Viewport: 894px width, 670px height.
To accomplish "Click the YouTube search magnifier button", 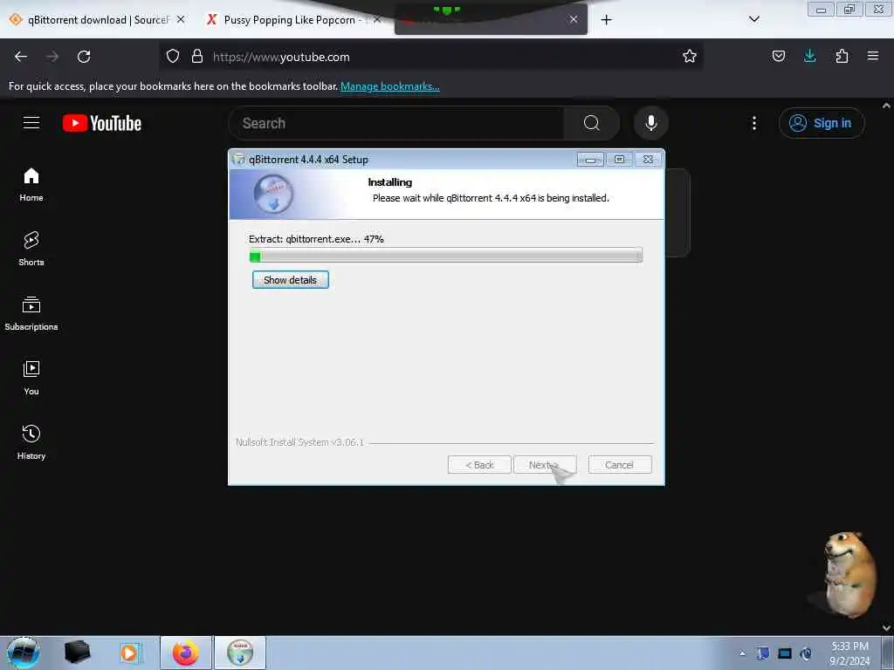I will coord(592,123).
